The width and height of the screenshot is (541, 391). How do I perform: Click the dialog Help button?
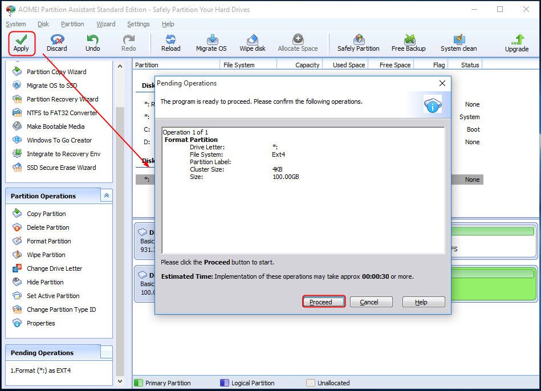(424, 302)
